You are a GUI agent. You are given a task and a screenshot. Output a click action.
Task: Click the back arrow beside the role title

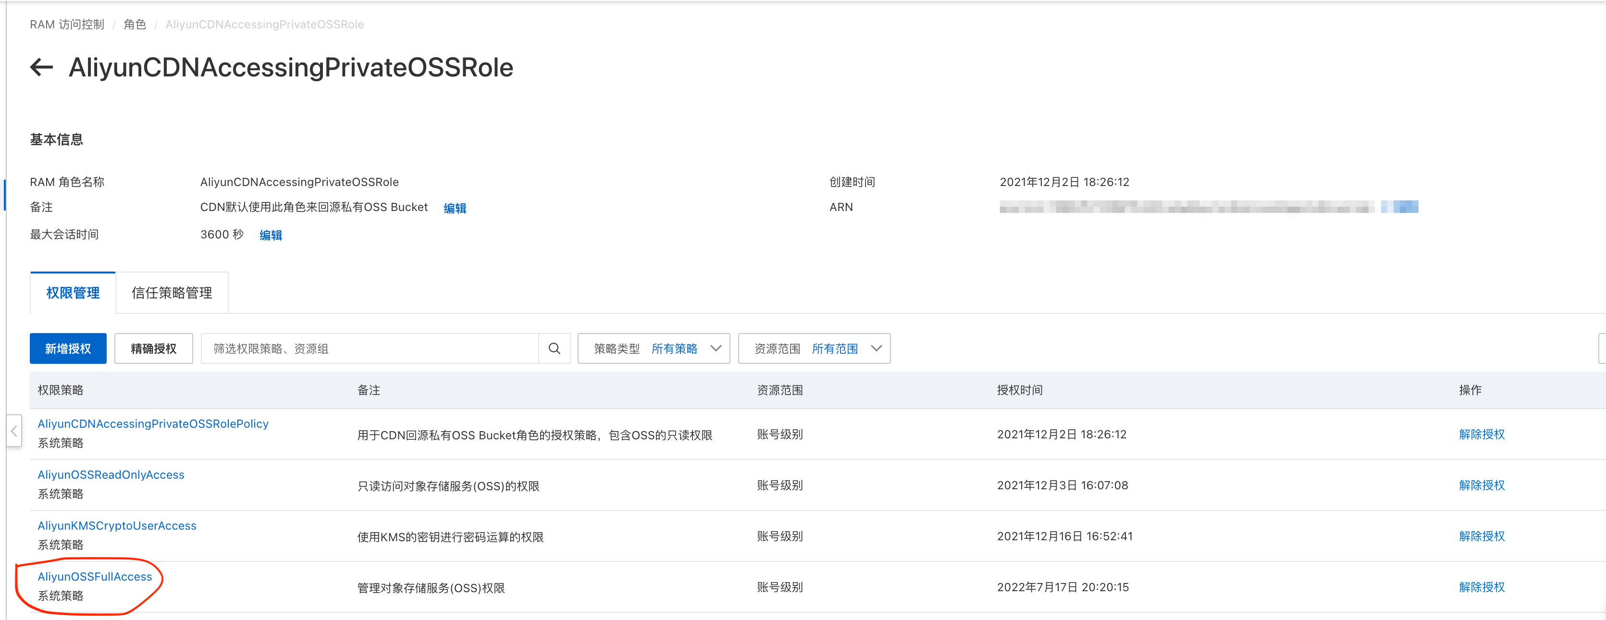pos(41,67)
